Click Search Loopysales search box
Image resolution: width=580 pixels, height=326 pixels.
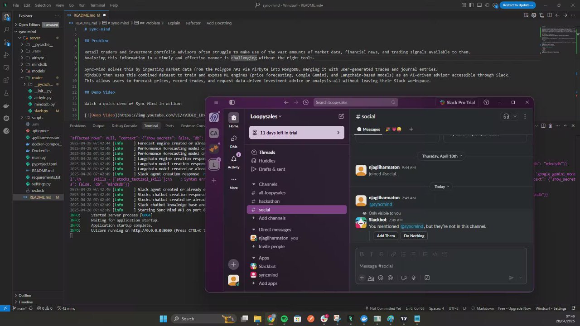356,102
